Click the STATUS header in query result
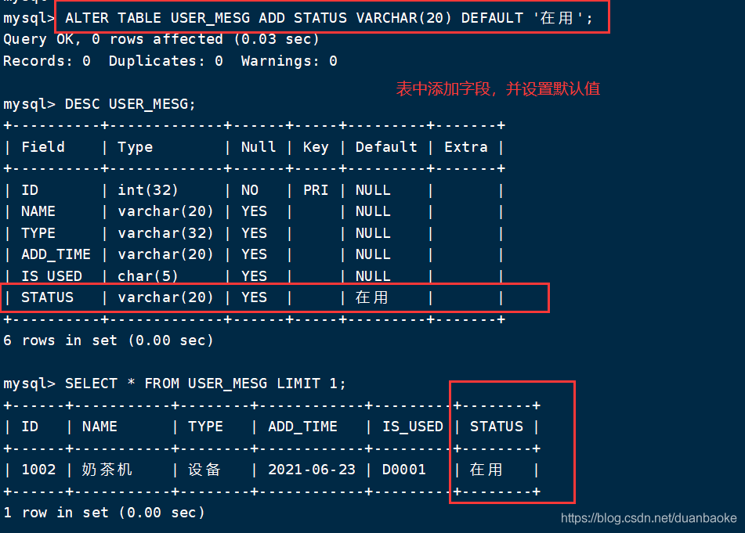This screenshot has height=533, width=745. (497, 427)
